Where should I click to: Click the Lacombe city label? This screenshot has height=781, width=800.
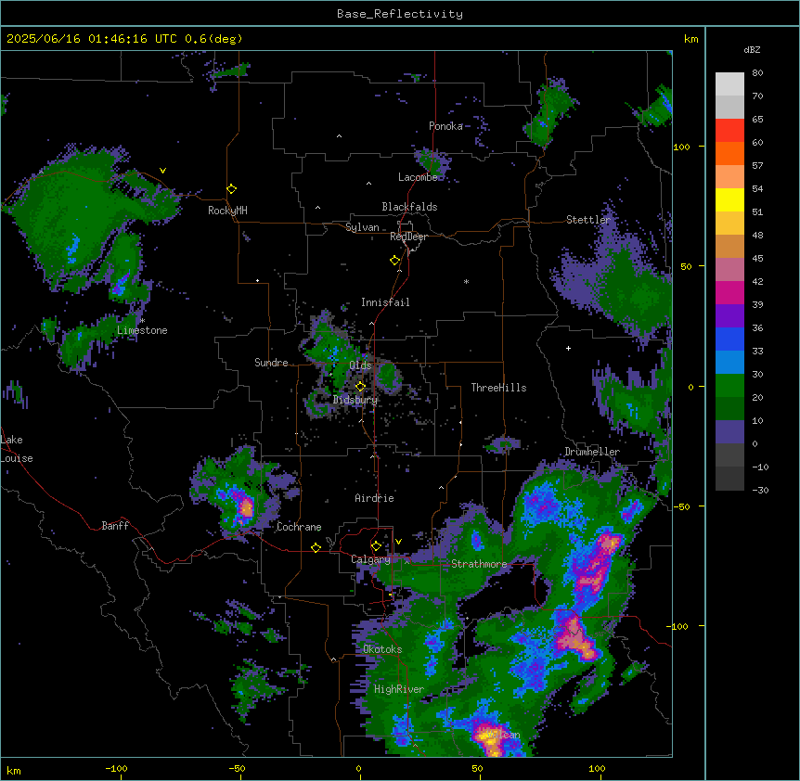418,177
